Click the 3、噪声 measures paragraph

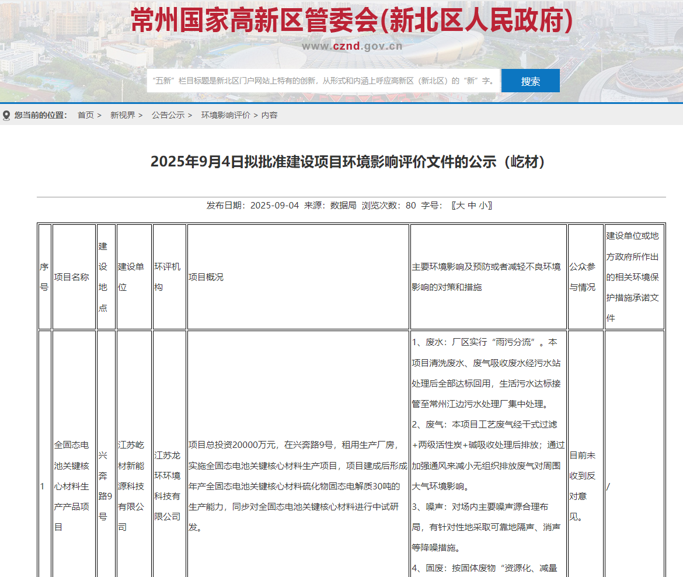coord(486,527)
